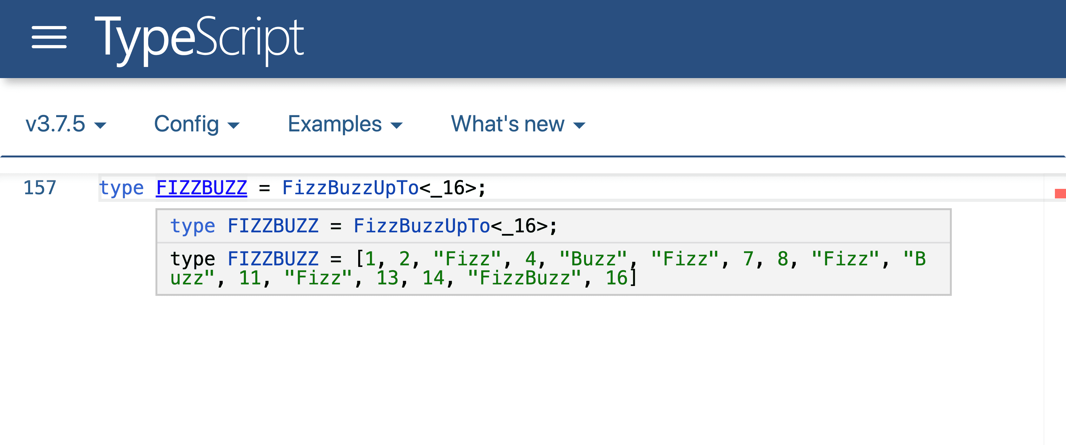The height and width of the screenshot is (445, 1066).
Task: Select Config in the navigation bar
Action: [x=187, y=124]
